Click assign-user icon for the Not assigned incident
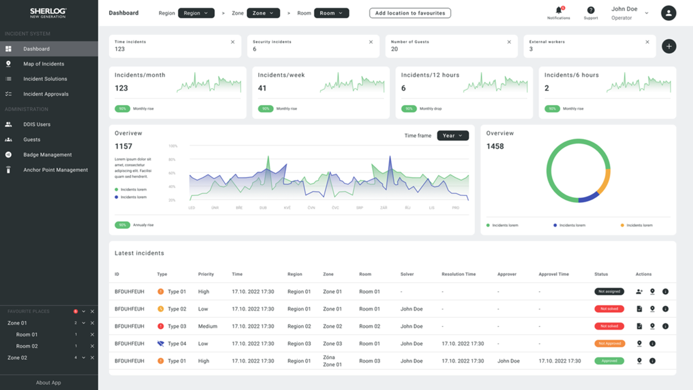Screen dimensions: 693x390 coord(639,292)
